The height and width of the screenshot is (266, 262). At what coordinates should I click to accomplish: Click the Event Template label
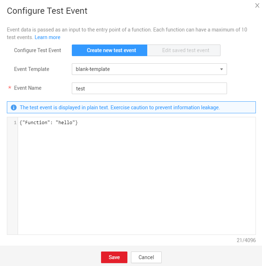pyautogui.click(x=31, y=69)
